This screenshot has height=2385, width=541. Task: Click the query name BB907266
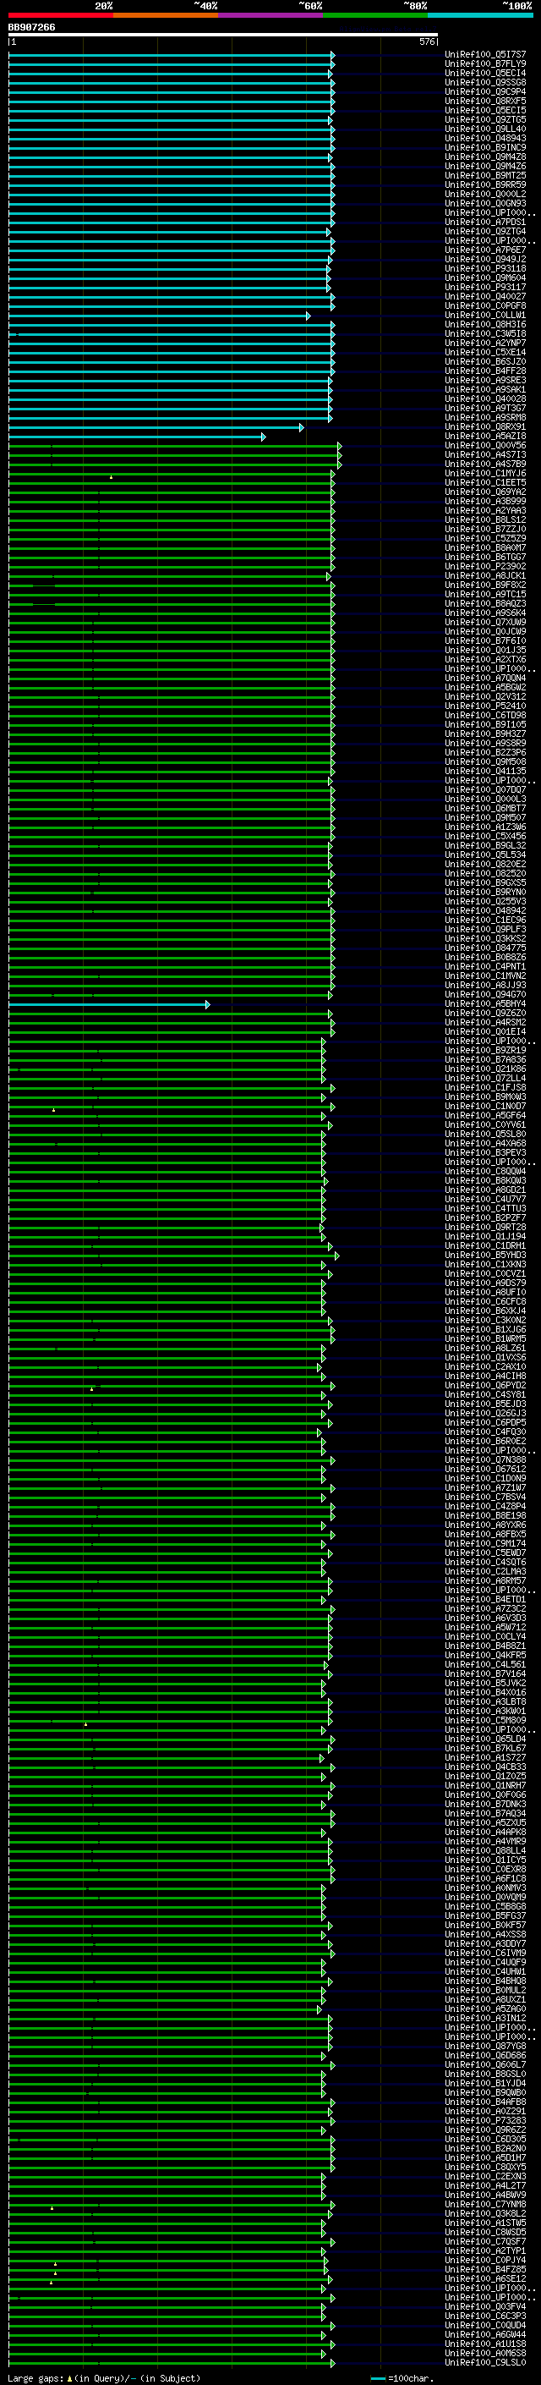(x=31, y=27)
